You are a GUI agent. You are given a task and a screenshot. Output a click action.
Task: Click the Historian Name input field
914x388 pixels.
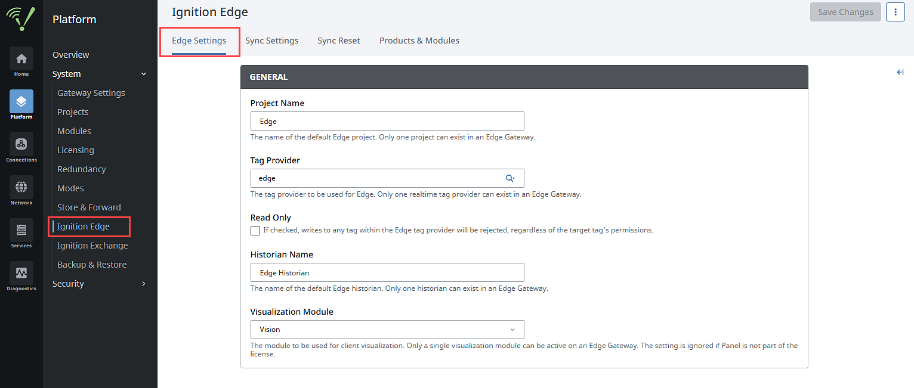tap(387, 272)
